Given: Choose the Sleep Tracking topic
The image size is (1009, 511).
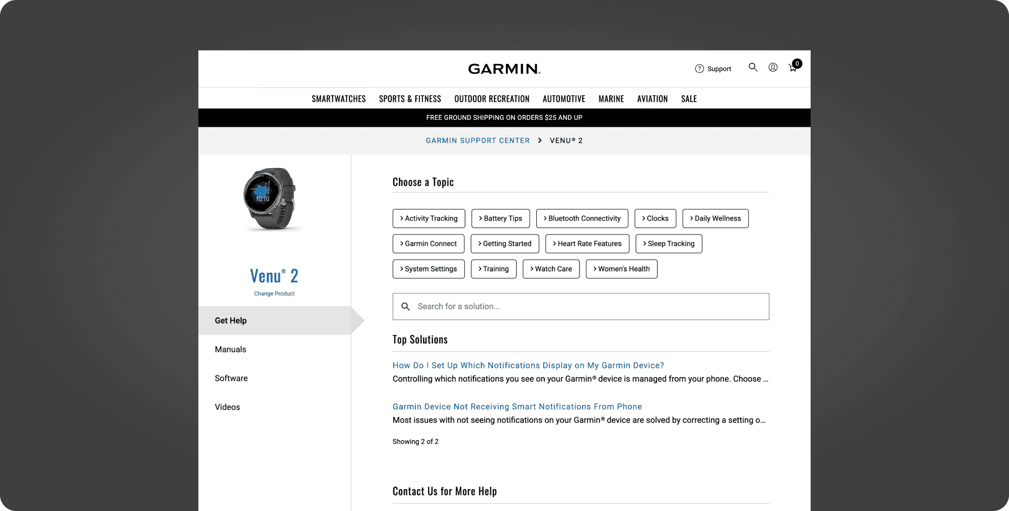Looking at the screenshot, I should coord(669,244).
